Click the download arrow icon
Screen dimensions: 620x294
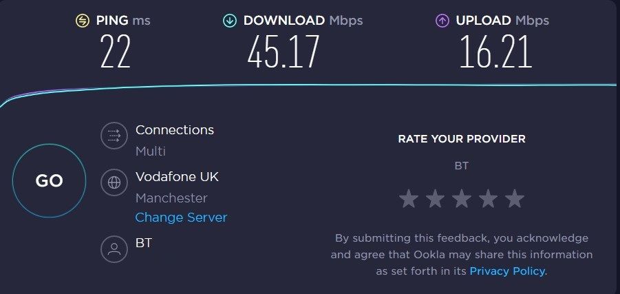pyautogui.click(x=229, y=21)
